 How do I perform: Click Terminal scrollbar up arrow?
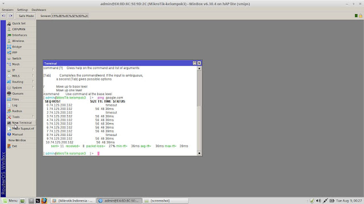point(199,69)
